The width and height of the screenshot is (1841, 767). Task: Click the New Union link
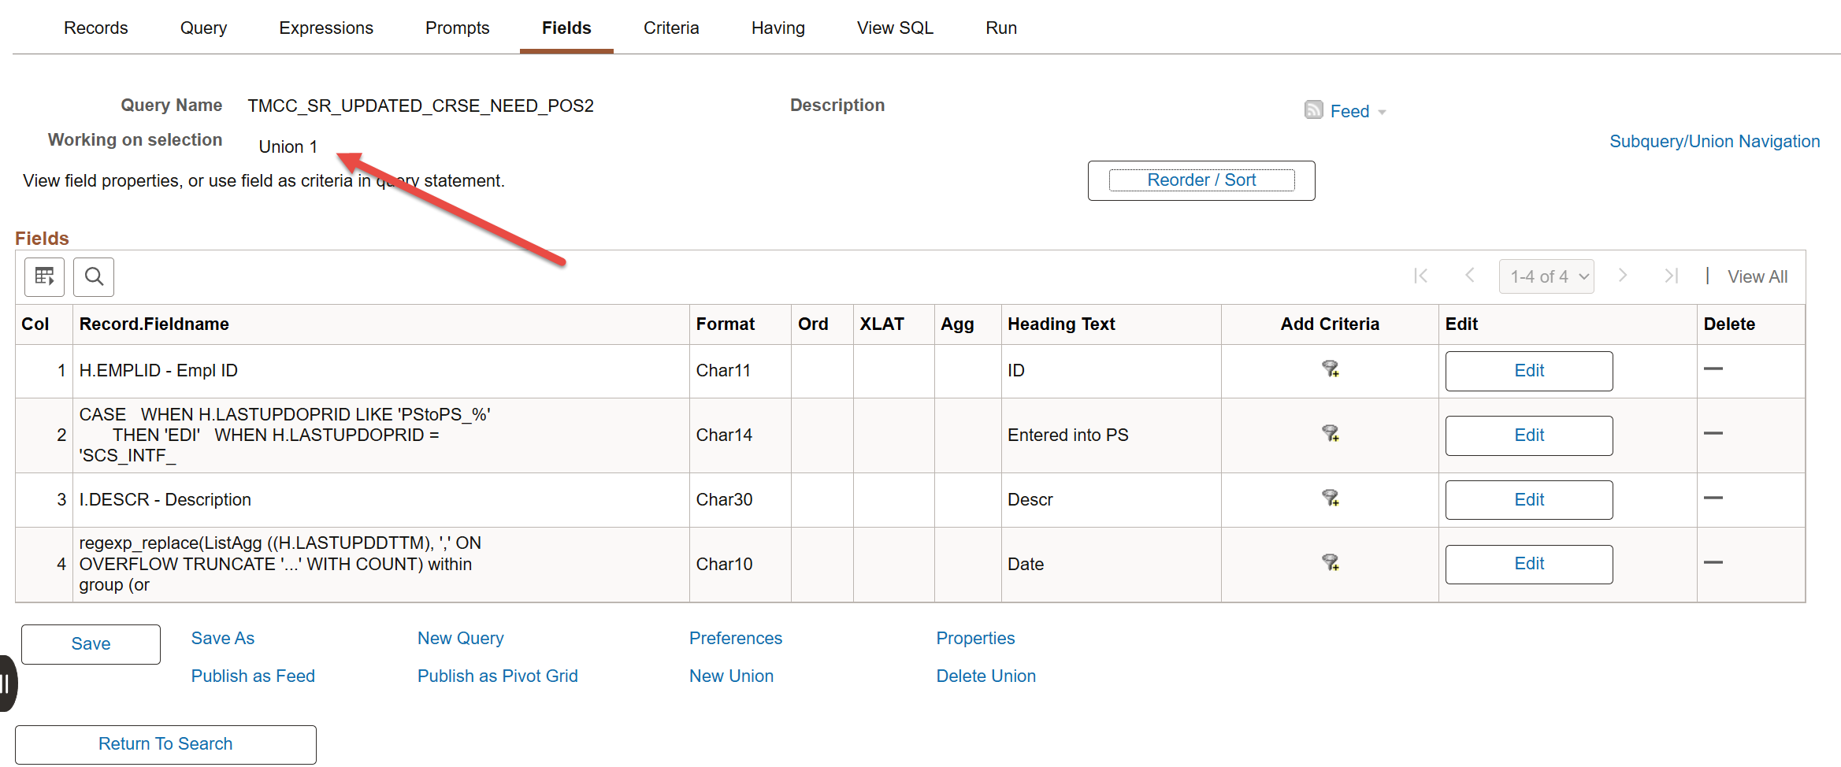pos(731,676)
